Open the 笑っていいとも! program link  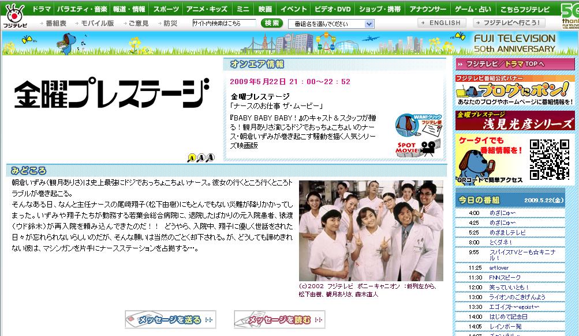509,288
